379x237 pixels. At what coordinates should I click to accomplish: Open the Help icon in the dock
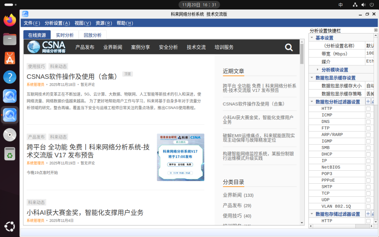10,77
